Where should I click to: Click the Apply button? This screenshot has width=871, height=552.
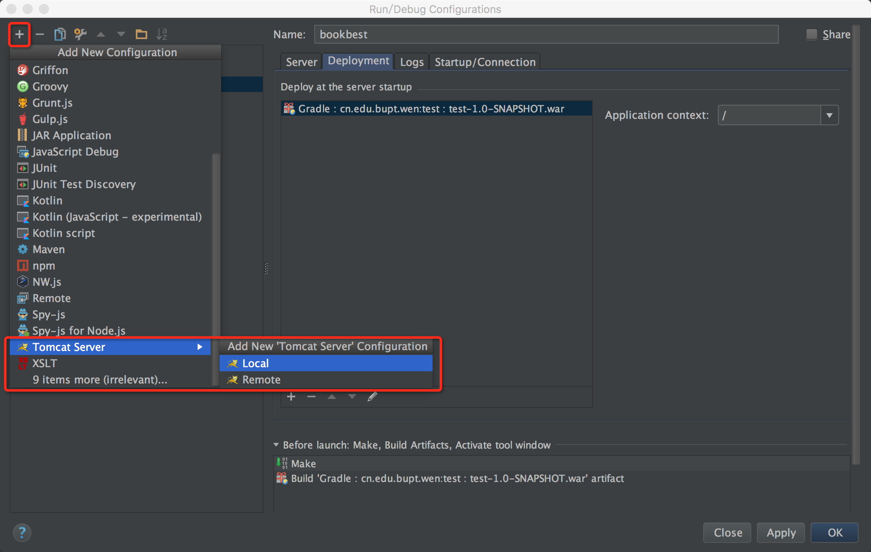click(781, 532)
